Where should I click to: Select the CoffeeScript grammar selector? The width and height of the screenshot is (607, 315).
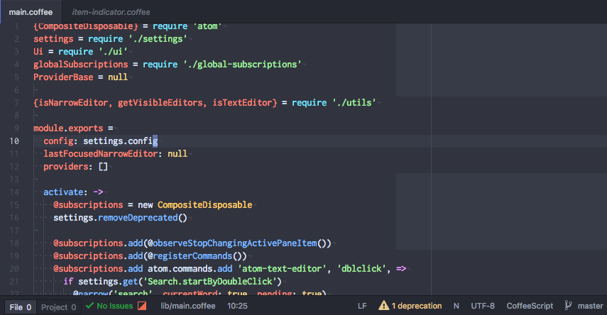click(x=530, y=306)
